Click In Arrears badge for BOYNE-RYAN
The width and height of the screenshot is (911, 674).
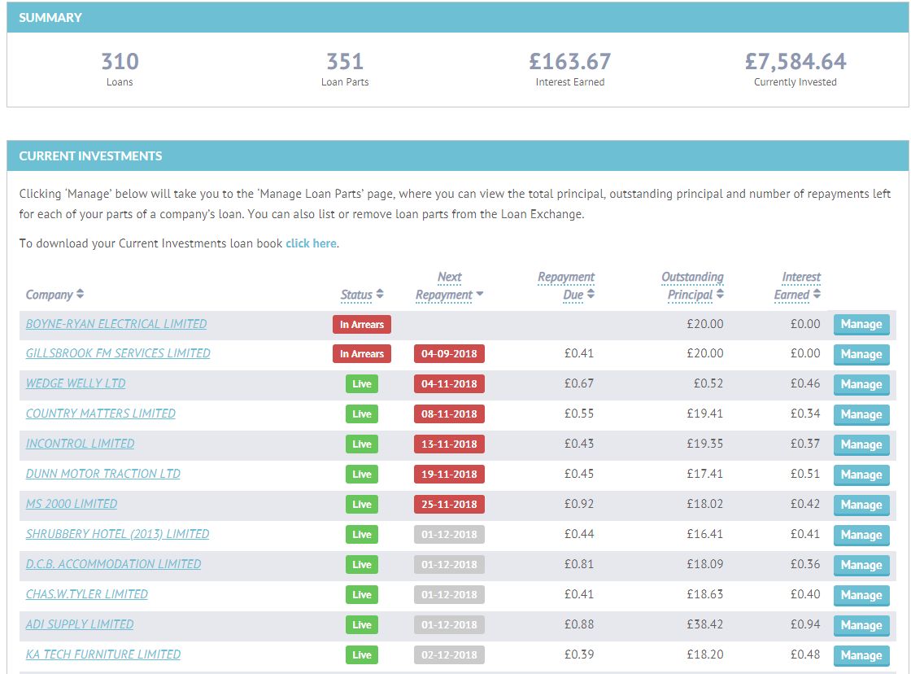pyautogui.click(x=361, y=325)
